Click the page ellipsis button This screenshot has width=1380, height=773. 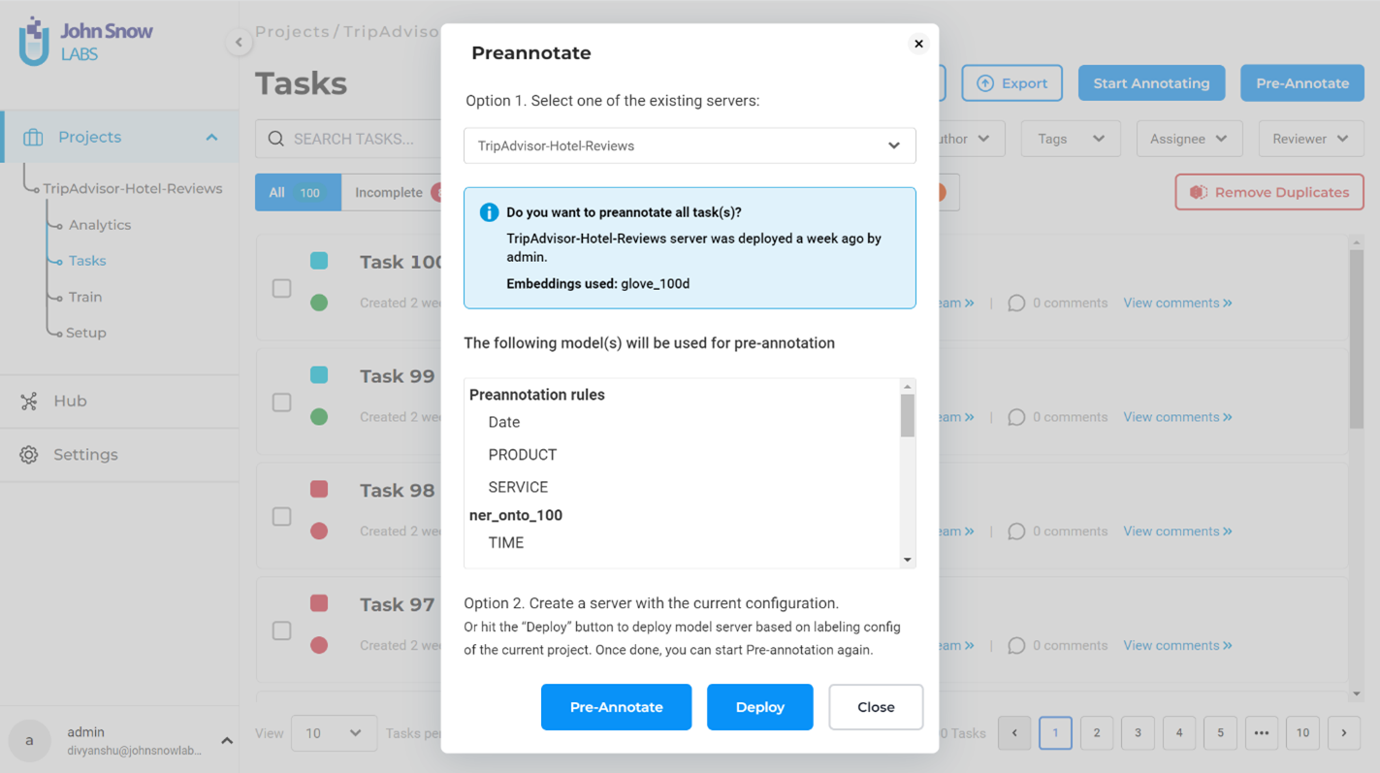coord(1262,733)
